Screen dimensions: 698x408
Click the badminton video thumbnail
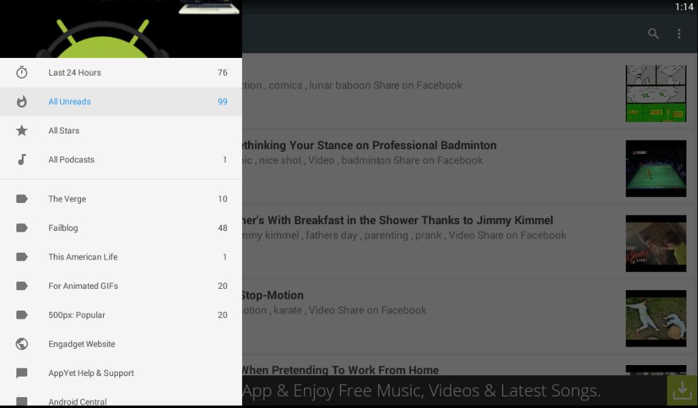point(656,168)
